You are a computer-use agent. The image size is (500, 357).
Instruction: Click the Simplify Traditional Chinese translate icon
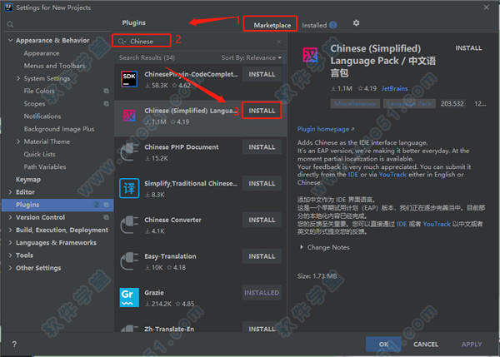129,188
